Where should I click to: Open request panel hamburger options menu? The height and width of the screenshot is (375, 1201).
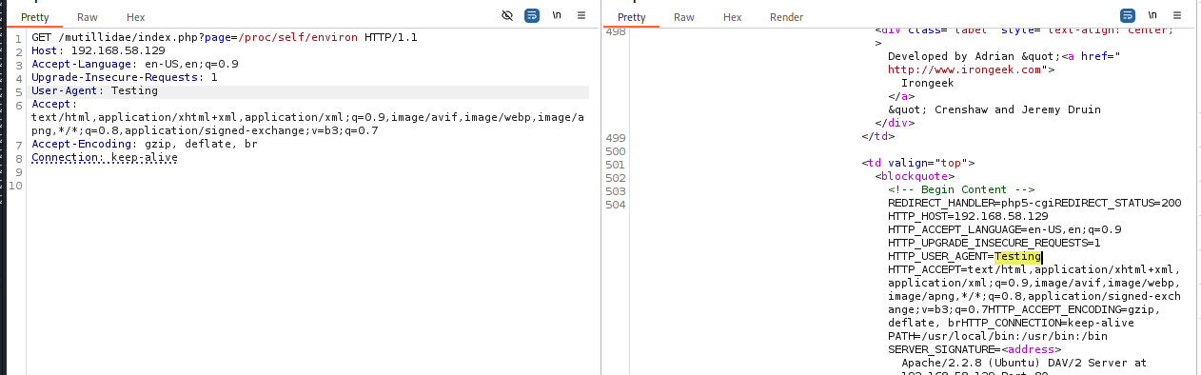tap(581, 16)
